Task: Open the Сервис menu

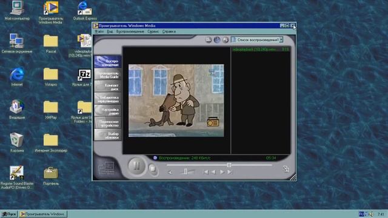Action: 153,31
